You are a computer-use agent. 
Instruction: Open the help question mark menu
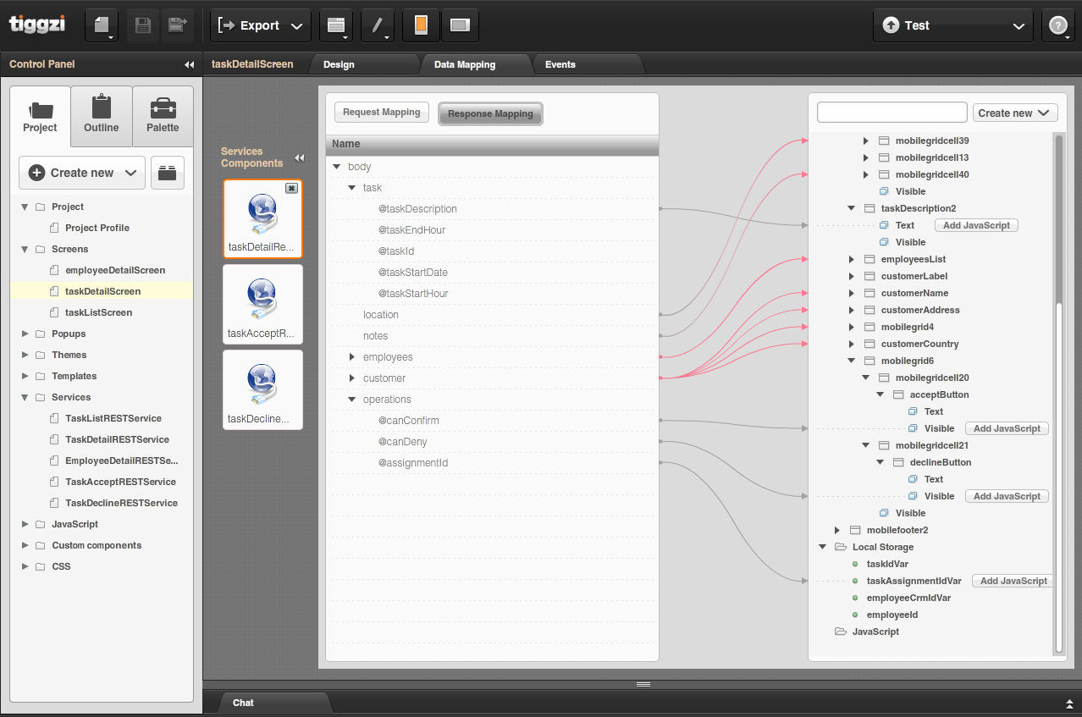(1058, 25)
